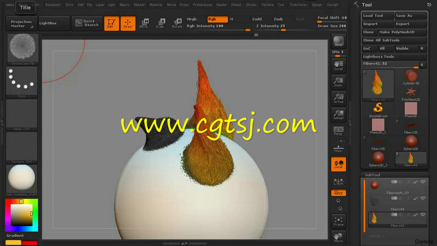Hide Fibermesh_03 subtool via eye icon
This screenshot has height=246, width=437.
[x=423, y=182]
